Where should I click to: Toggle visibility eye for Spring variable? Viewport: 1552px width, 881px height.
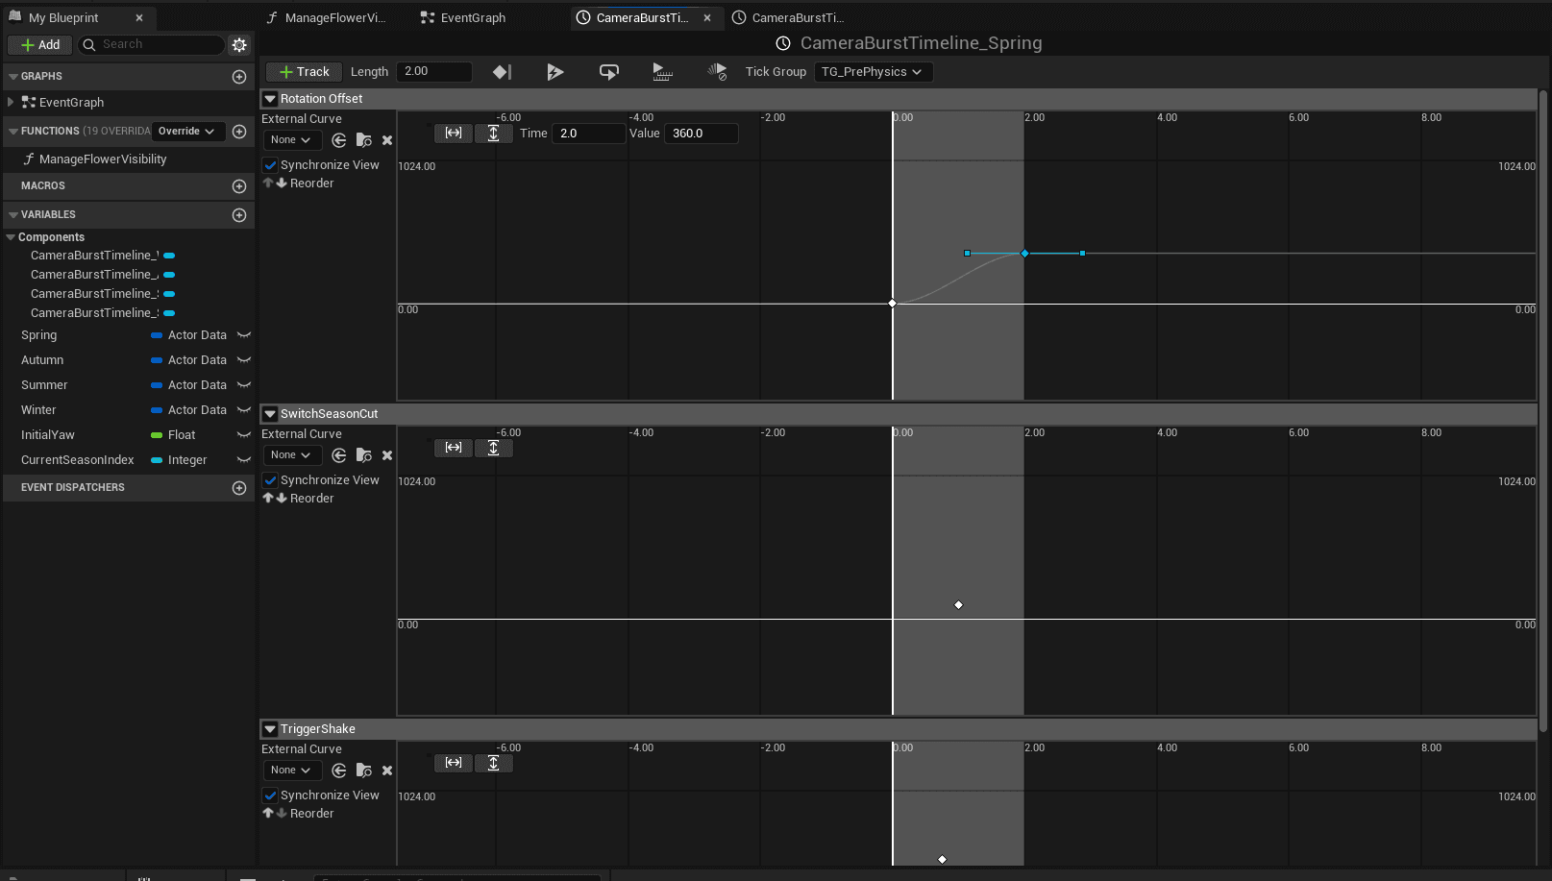pyautogui.click(x=244, y=335)
